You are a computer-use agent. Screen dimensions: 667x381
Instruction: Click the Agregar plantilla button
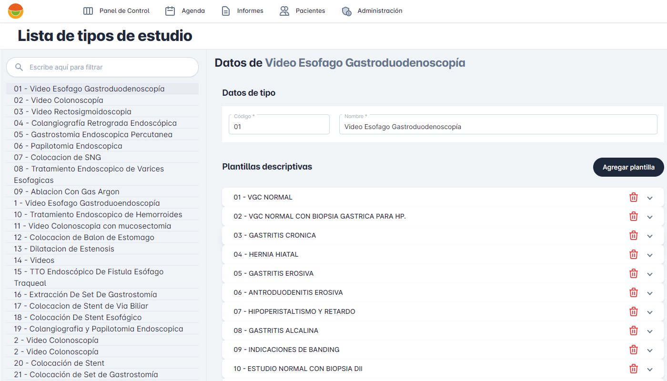point(628,167)
